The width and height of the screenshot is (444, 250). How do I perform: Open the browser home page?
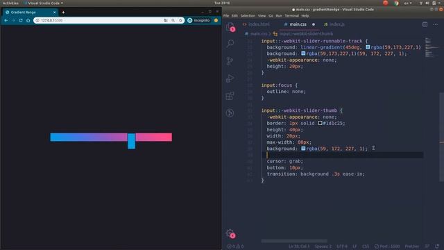(x=28, y=20)
